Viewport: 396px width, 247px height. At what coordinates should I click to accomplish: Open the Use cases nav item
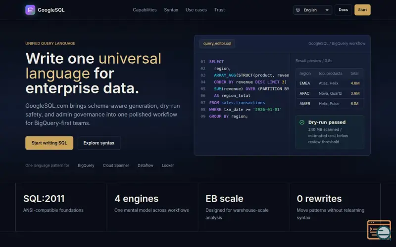[x=196, y=10]
